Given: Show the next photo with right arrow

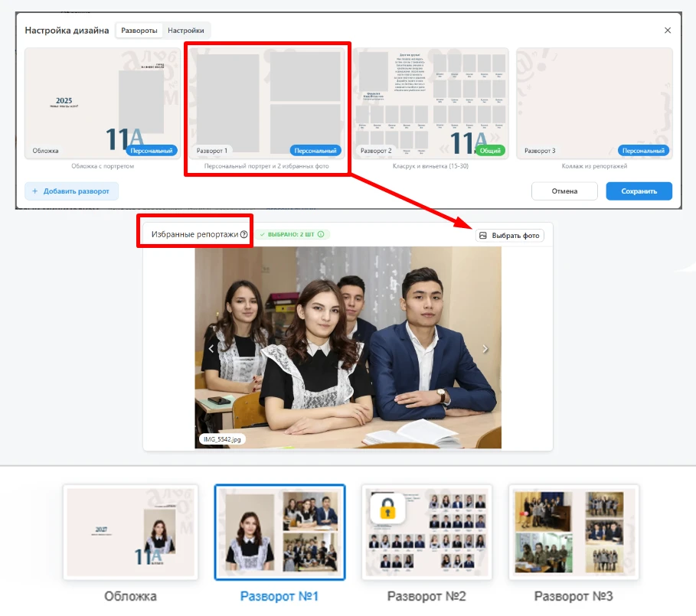Looking at the screenshot, I should [485, 349].
